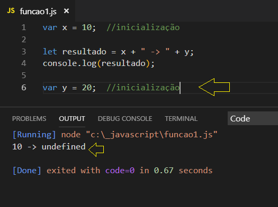Click the comment on line 6
Viewport: 278px width, 207px height.
click(143, 88)
